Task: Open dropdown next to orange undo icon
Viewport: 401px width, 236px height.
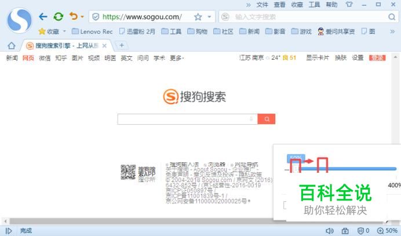Action: [x=82, y=17]
